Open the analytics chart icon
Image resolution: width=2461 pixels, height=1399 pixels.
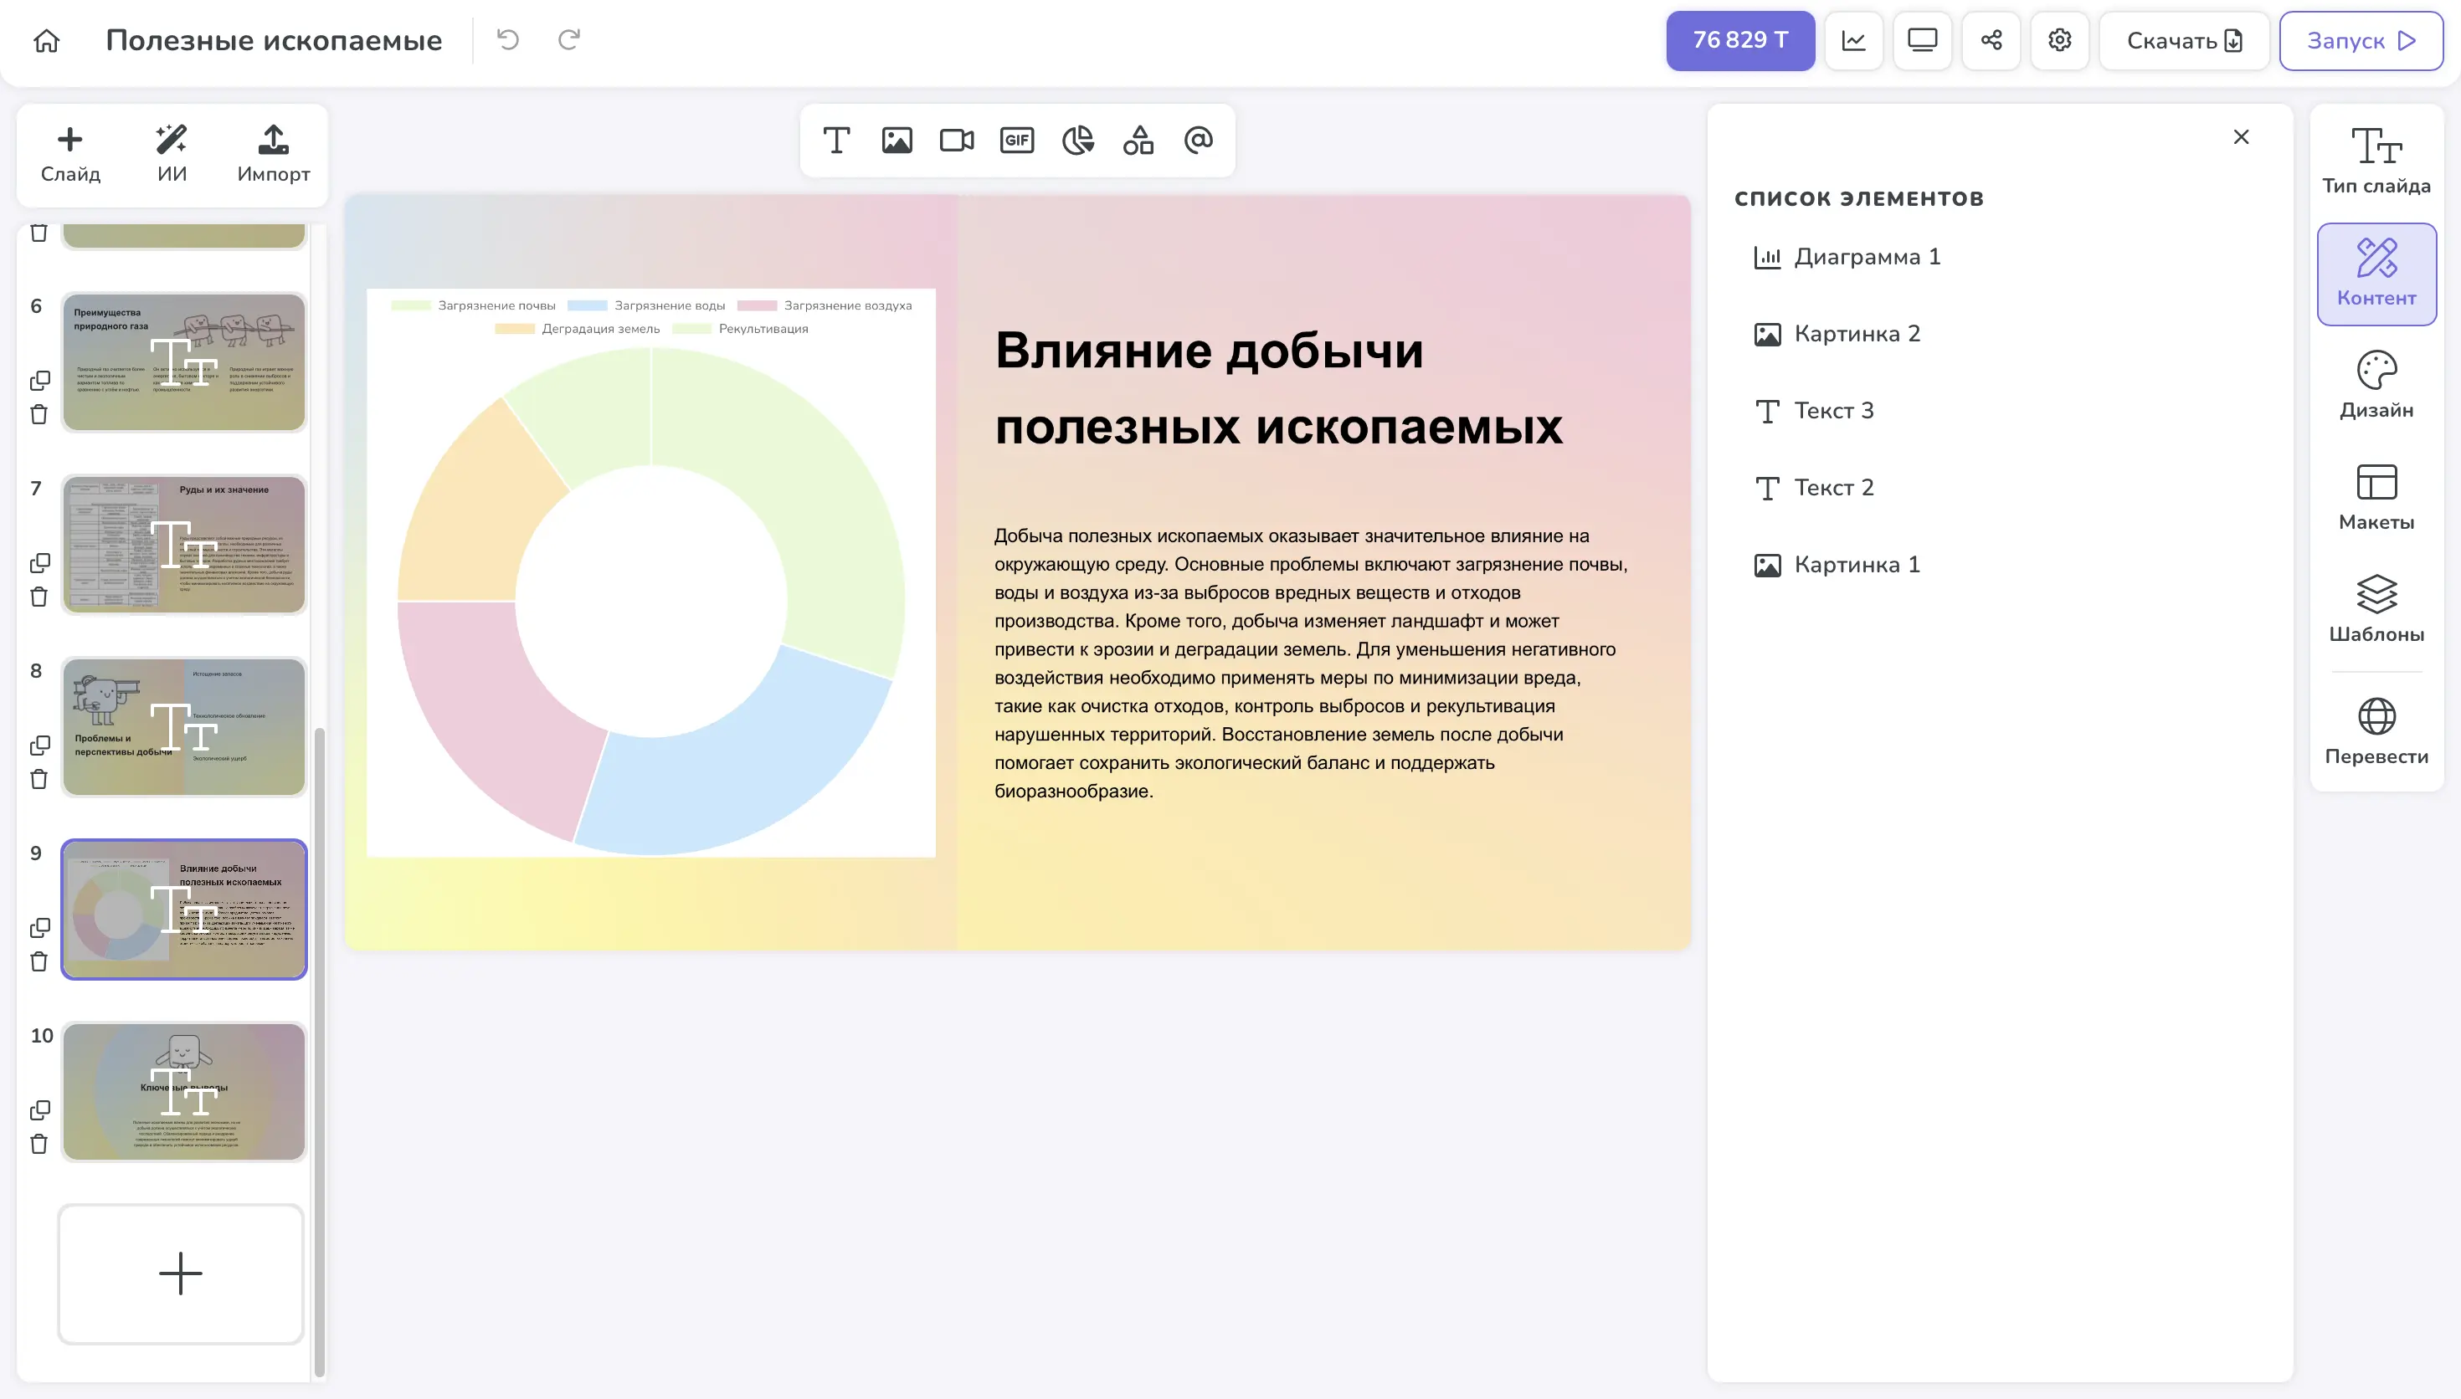tap(1852, 40)
